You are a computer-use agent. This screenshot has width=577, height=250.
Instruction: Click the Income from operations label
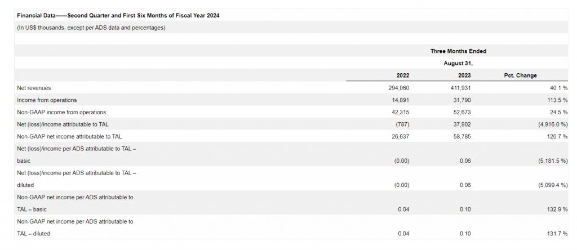[x=47, y=100]
